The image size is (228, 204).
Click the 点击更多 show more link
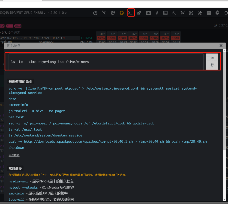tap(14, 155)
